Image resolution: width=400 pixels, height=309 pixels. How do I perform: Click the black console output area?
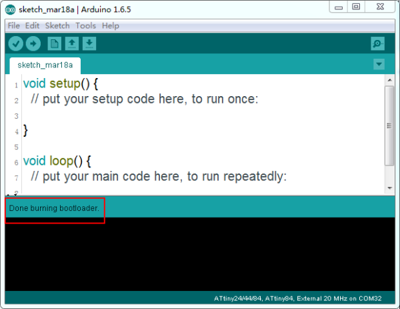click(x=200, y=254)
